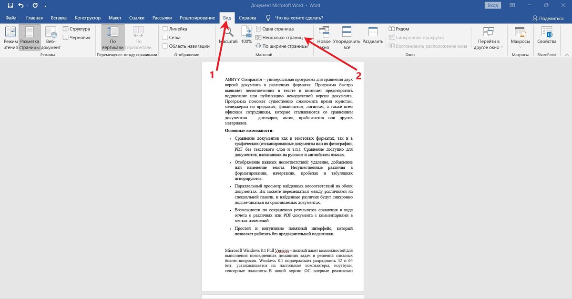Switch to the Рассылки tab
The height and width of the screenshot is (299, 572).
coord(162,18)
